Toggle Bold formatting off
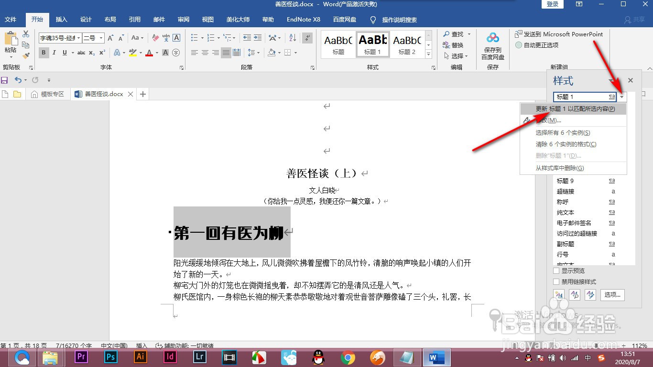 [x=44, y=53]
